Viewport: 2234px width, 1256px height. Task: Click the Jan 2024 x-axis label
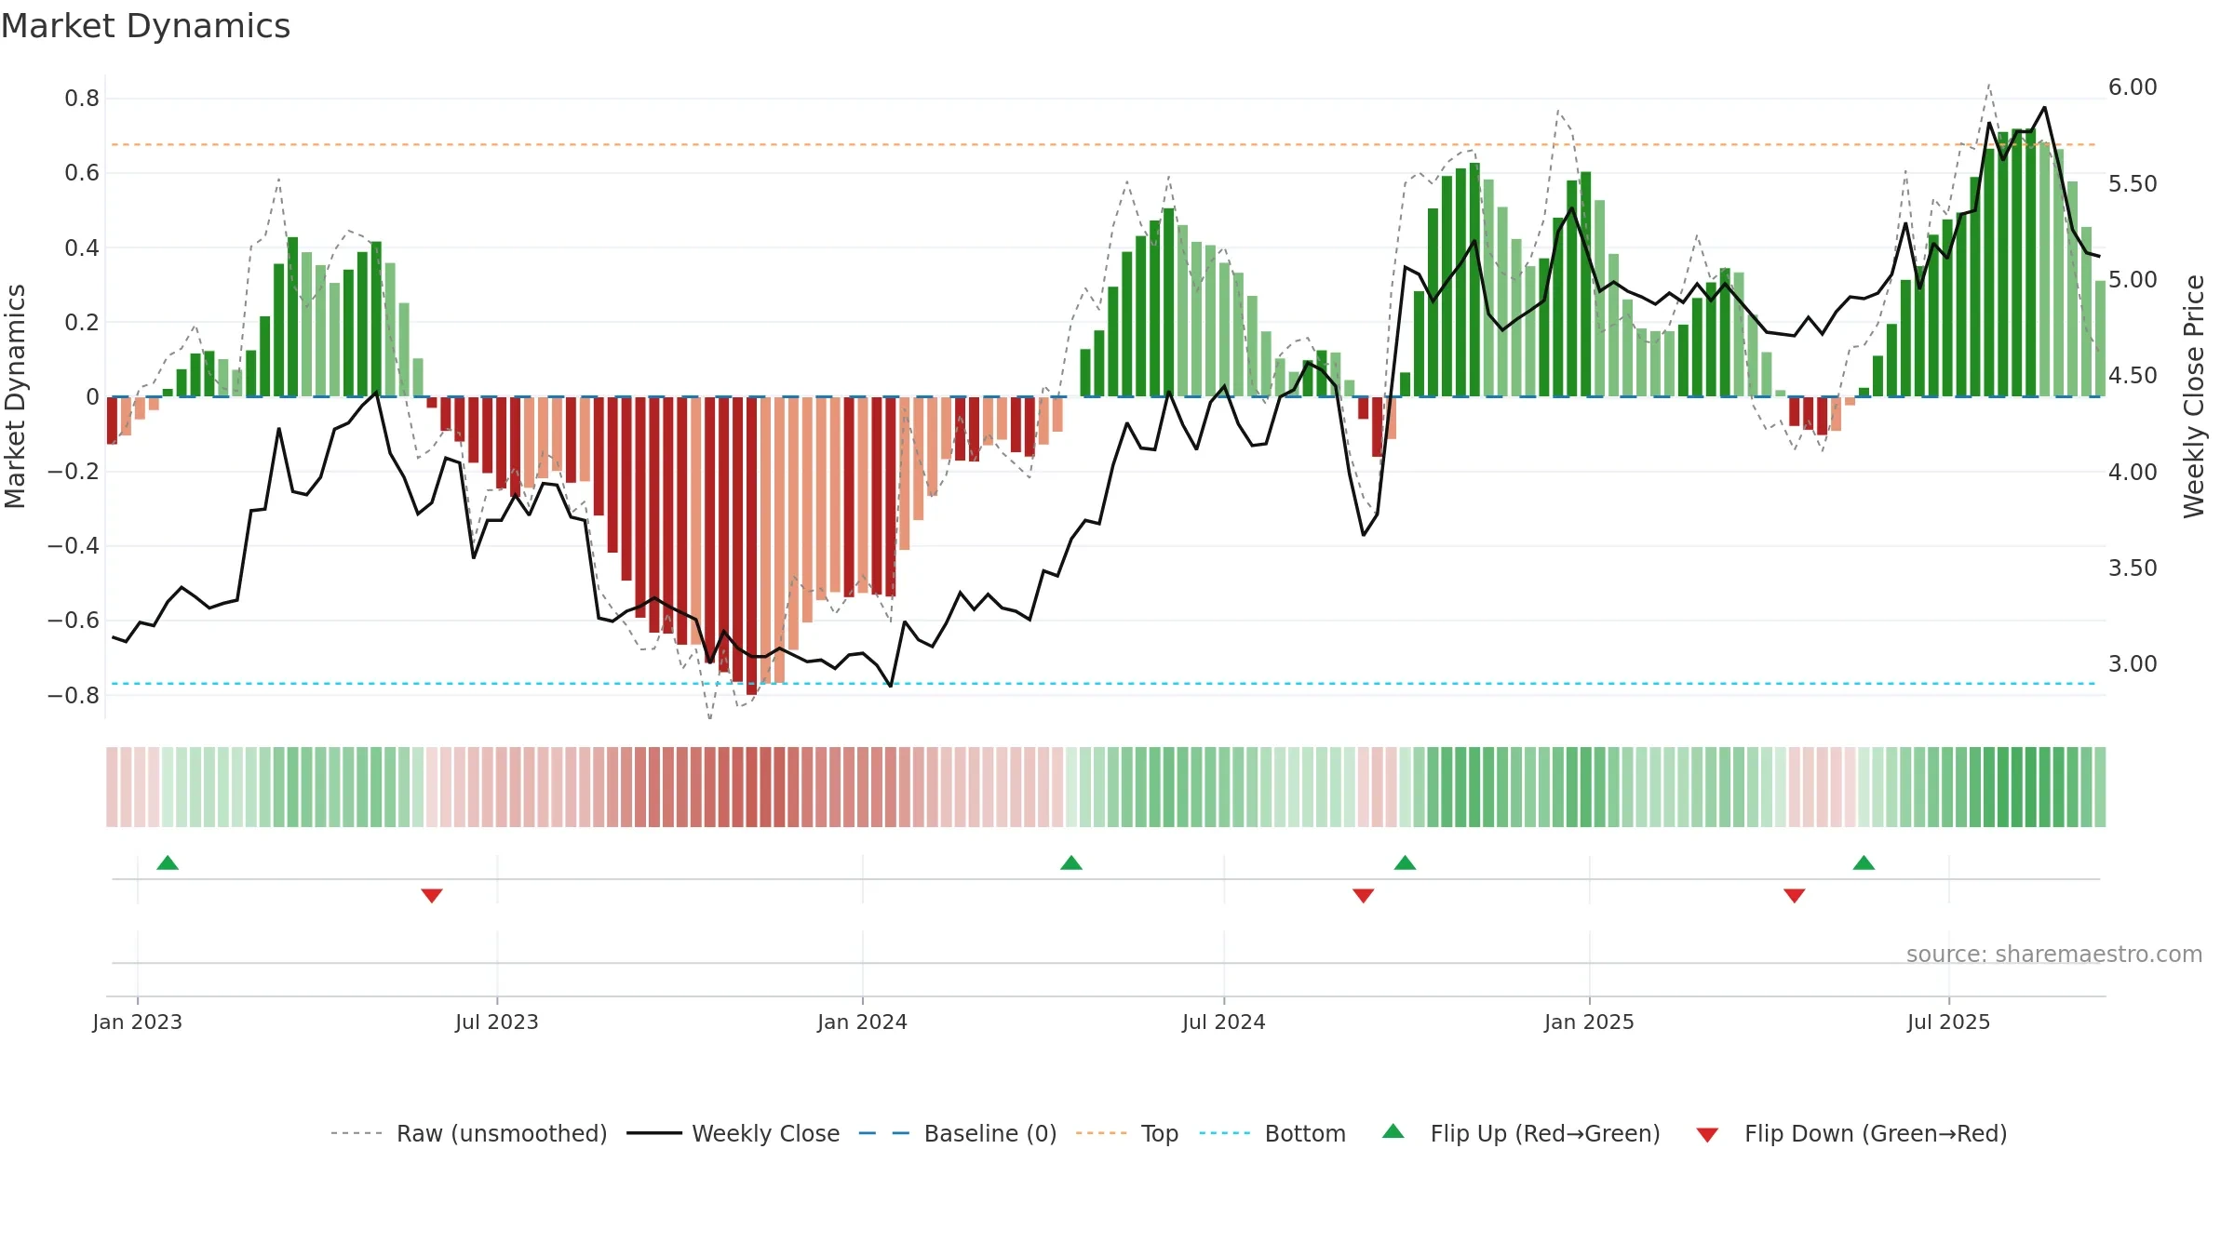[863, 1022]
